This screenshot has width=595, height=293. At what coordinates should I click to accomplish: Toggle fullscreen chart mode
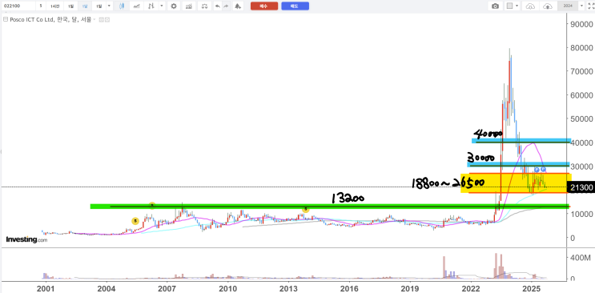[x=590, y=6]
